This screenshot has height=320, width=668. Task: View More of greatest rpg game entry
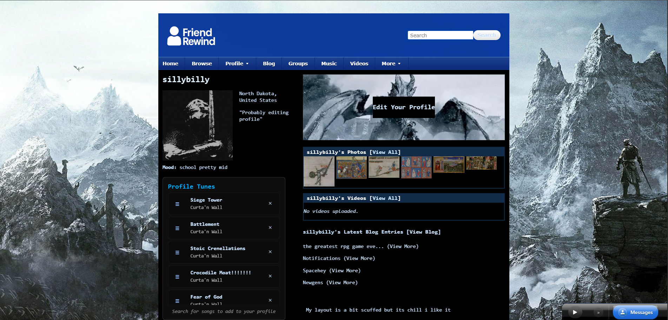pyautogui.click(x=403, y=246)
